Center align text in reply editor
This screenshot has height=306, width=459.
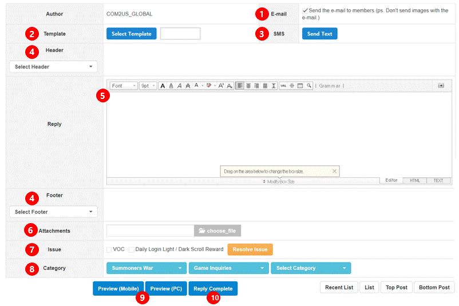point(248,86)
